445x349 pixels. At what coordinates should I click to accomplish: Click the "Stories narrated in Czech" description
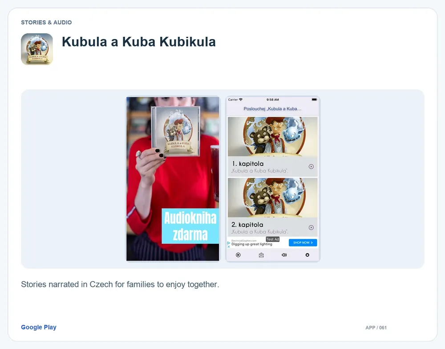click(120, 285)
